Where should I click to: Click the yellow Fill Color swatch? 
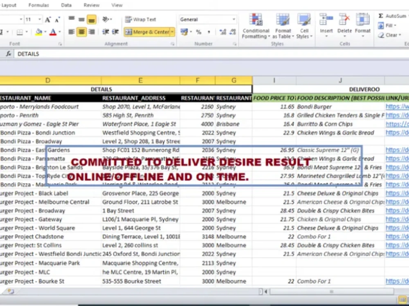pyautogui.click(x=38, y=32)
